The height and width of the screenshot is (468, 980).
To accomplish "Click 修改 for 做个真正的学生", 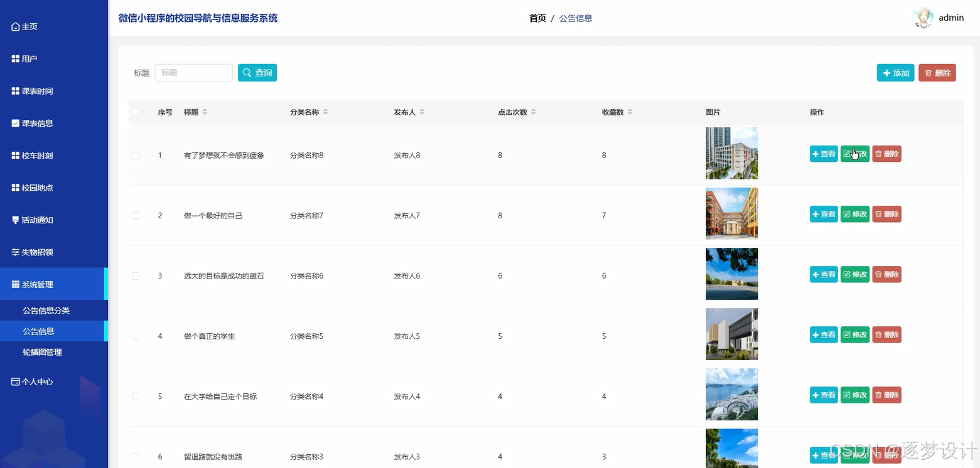I will click(x=855, y=334).
